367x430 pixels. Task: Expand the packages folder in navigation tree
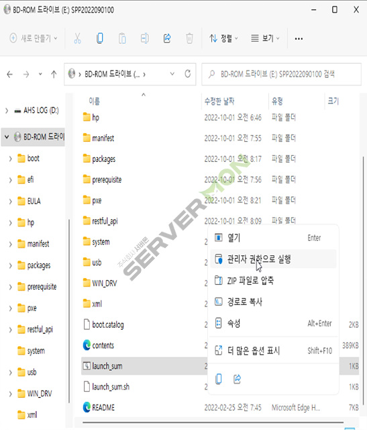(11, 265)
